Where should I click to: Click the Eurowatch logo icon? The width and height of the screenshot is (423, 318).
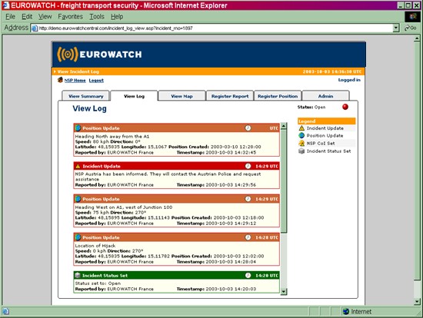pos(68,55)
